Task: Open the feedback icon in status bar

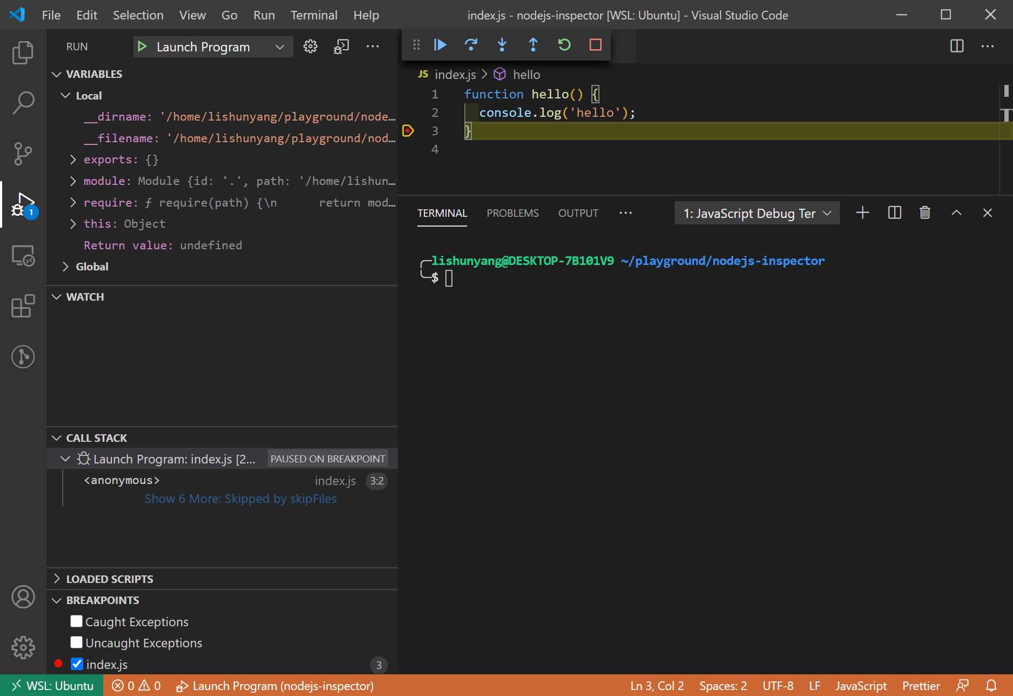Action: [963, 686]
